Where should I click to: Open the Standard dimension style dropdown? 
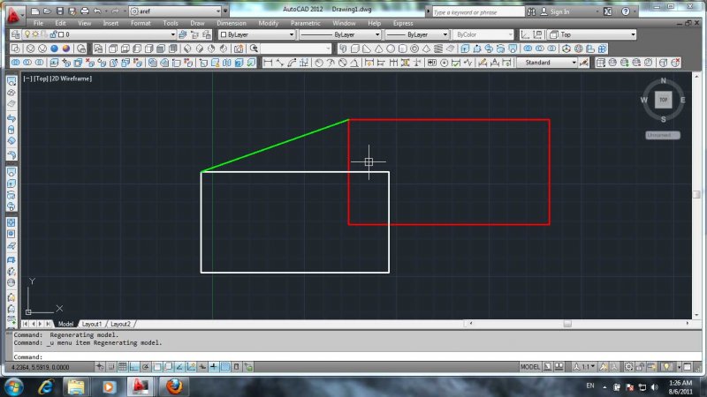[x=547, y=63]
